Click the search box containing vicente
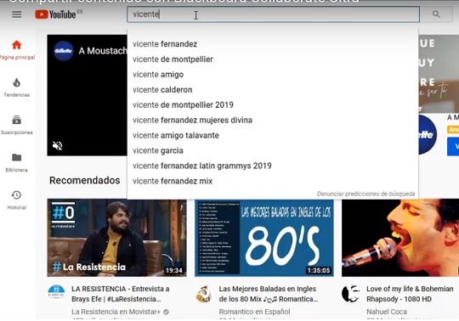 [273, 14]
